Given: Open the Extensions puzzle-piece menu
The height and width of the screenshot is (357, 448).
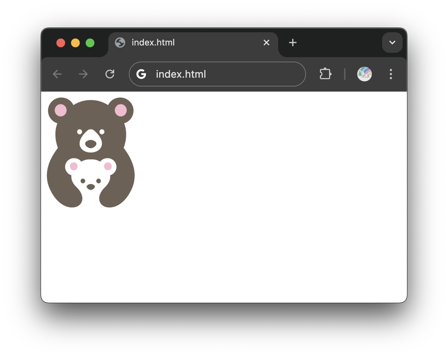Looking at the screenshot, I should pyautogui.click(x=325, y=74).
